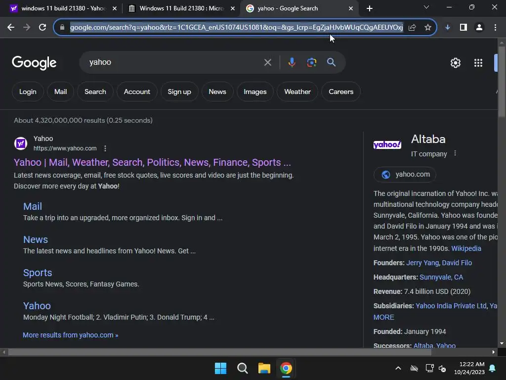Open the Wikipedia link
This screenshot has width=506, height=380.
click(466, 248)
